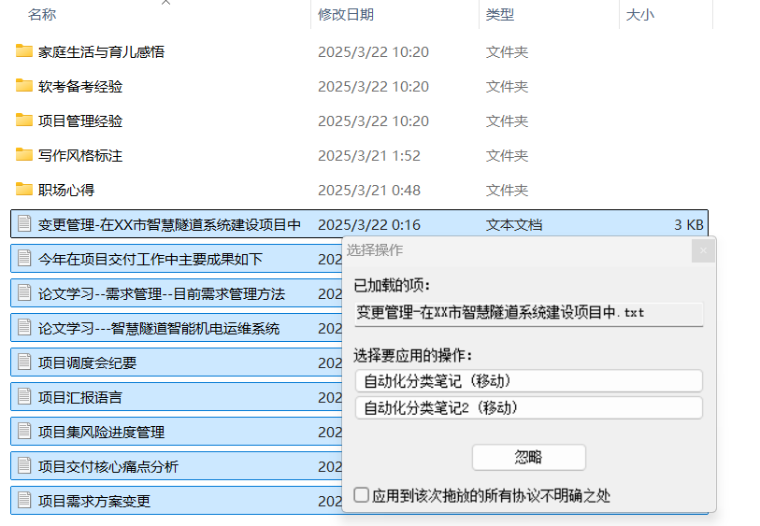Click 文件夹 type in 项目管理经验 row

507,121
